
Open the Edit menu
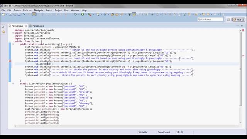9,10
